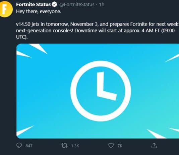The width and height of the screenshot is (179, 155).
Task: Click the 'UTC).' text on last line
Action: click(22, 37)
